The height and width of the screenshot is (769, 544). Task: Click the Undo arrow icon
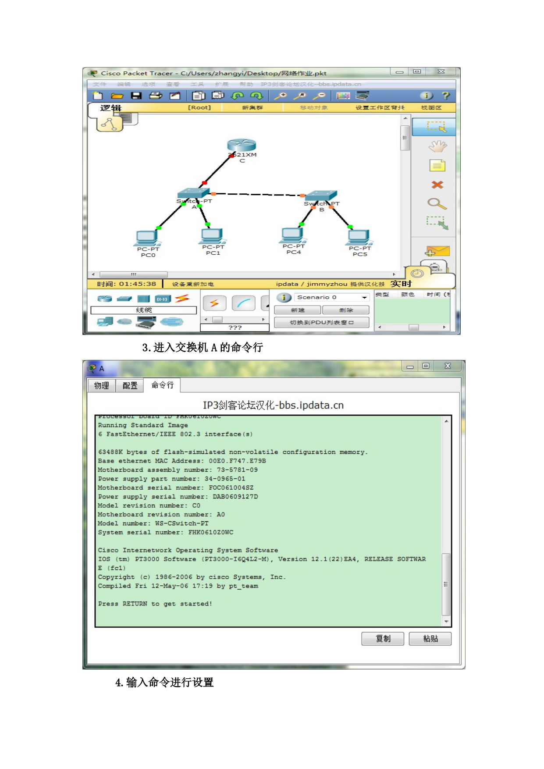(x=237, y=96)
